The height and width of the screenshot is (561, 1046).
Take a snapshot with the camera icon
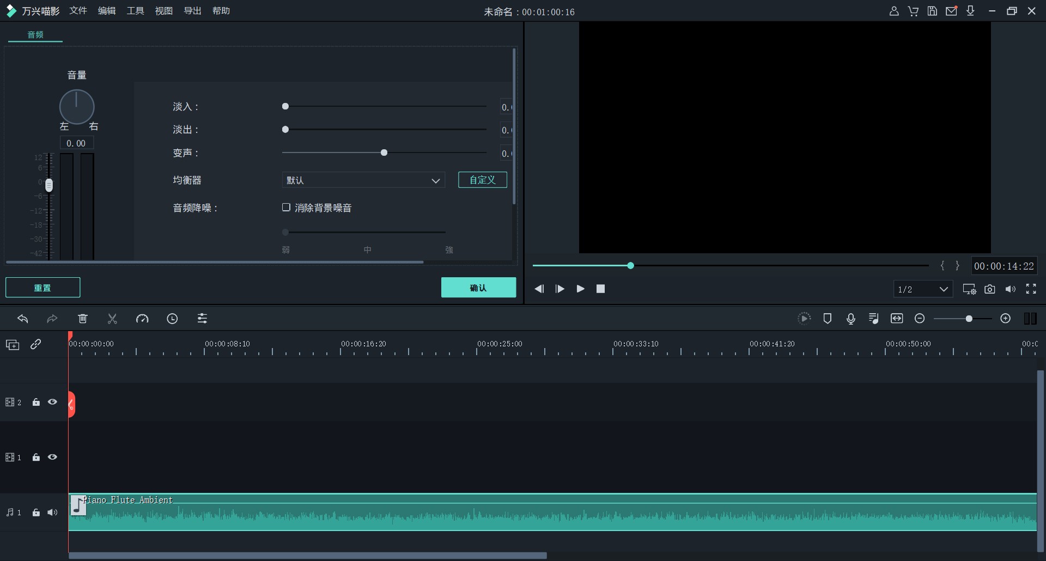tap(989, 289)
